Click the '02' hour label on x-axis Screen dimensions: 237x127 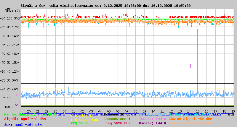82,111
